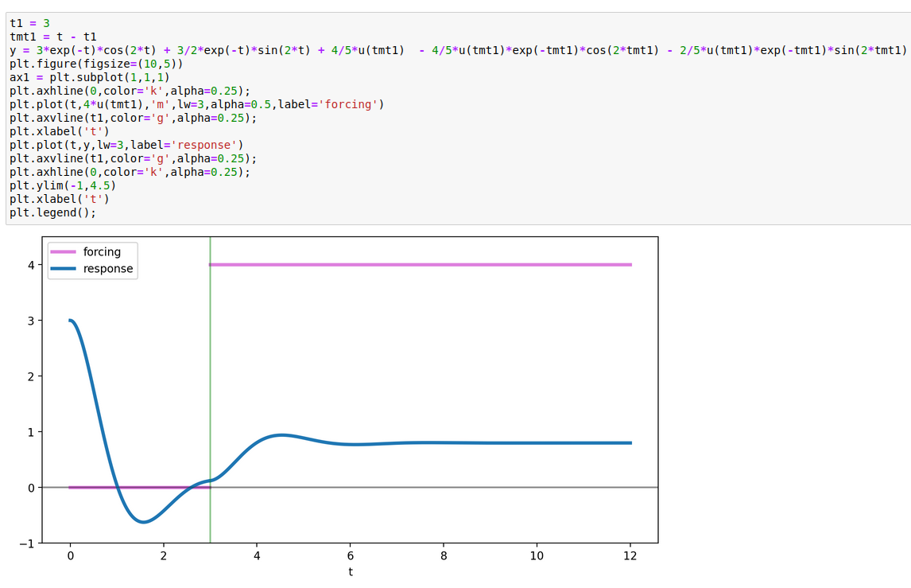The width and height of the screenshot is (911, 588).
Task: Click the plt.plot line with label='response'
Action: tap(126, 145)
